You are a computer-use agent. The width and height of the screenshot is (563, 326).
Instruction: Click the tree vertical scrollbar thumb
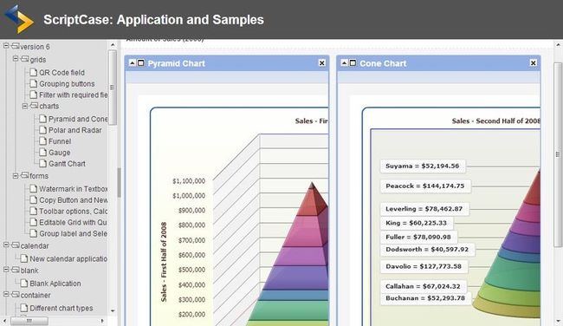point(113,88)
